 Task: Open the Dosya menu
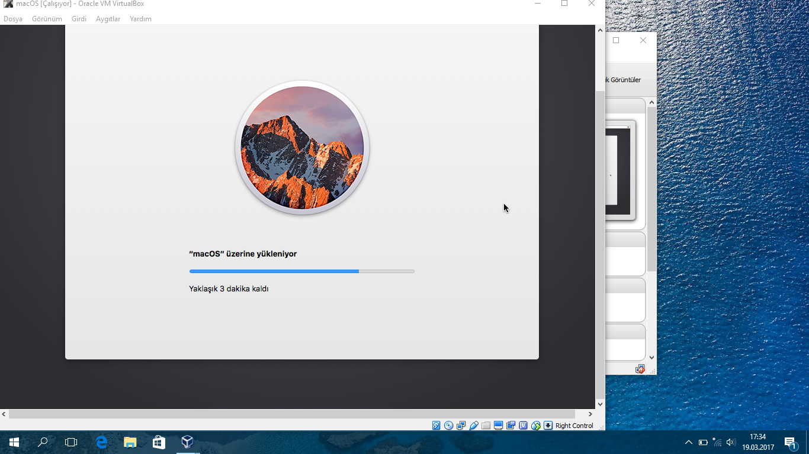13,19
